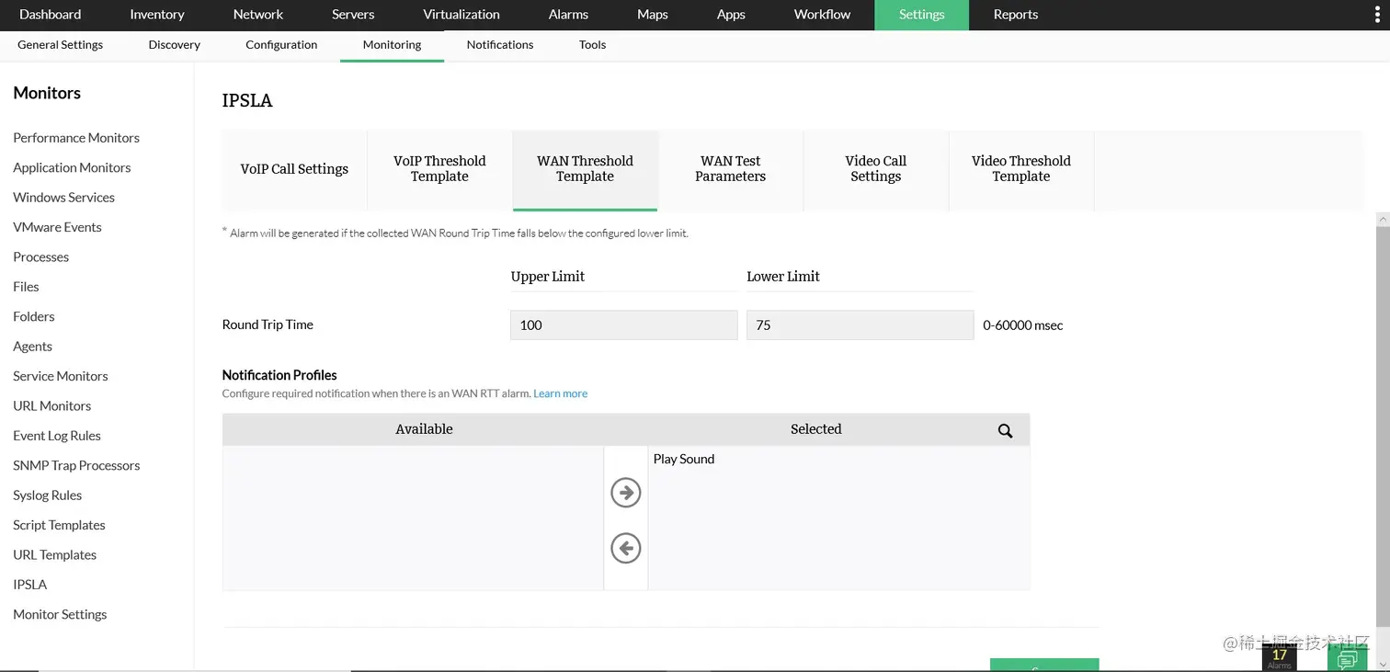Open search in the Notification Profiles bar
1390x672 pixels.
(x=1004, y=429)
